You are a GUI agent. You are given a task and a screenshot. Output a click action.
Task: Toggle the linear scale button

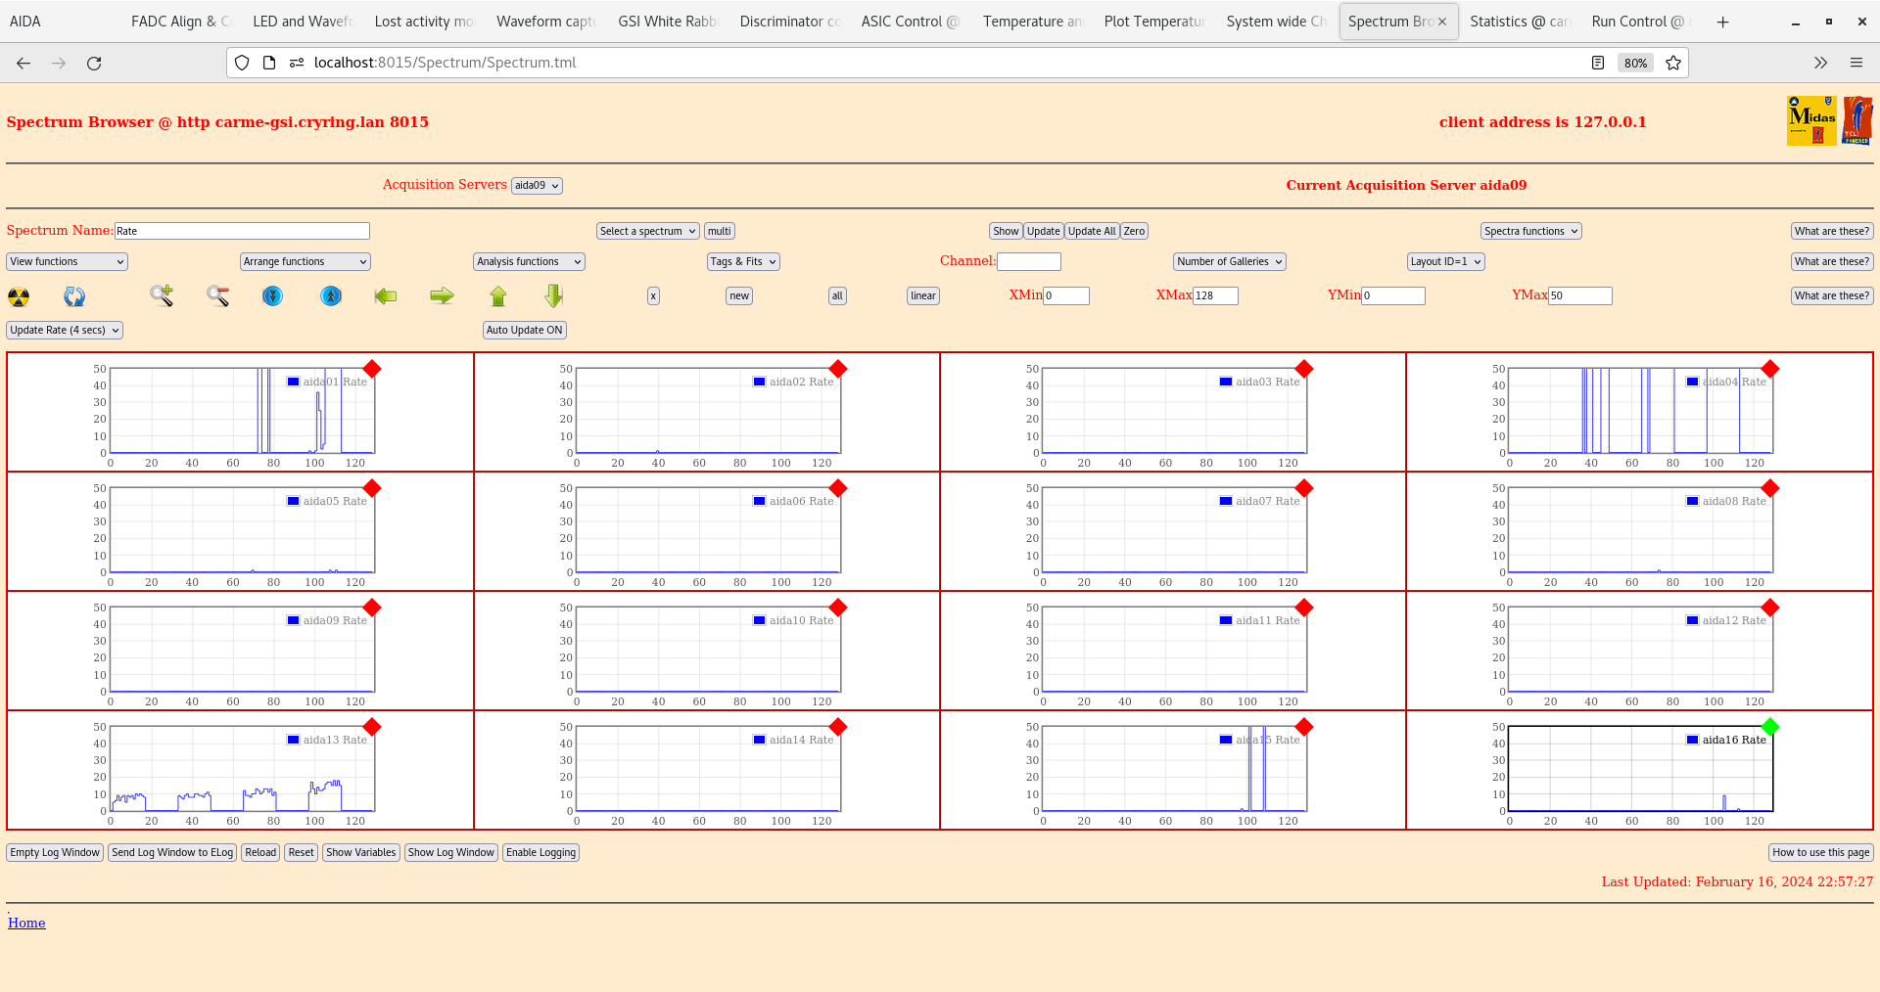(x=922, y=296)
